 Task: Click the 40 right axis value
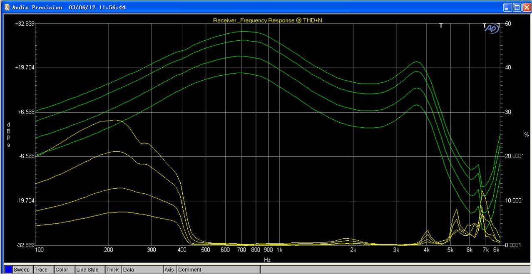coord(507,68)
